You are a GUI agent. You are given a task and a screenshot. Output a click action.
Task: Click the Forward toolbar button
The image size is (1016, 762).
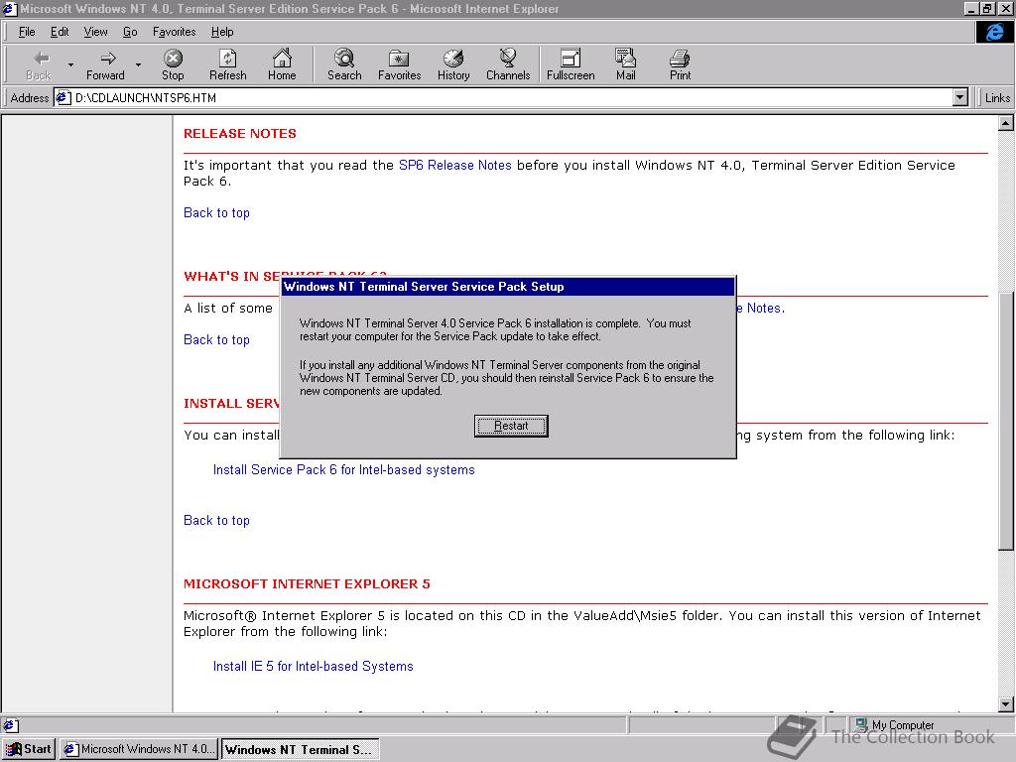105,65
